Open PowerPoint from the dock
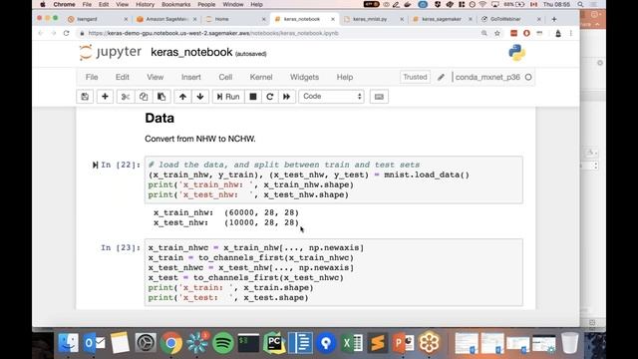The width and height of the screenshot is (638, 359). (x=403, y=343)
